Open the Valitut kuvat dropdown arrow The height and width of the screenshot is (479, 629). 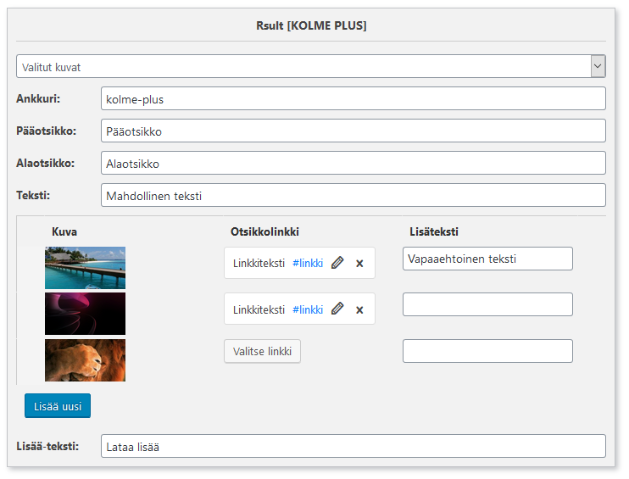pos(598,66)
